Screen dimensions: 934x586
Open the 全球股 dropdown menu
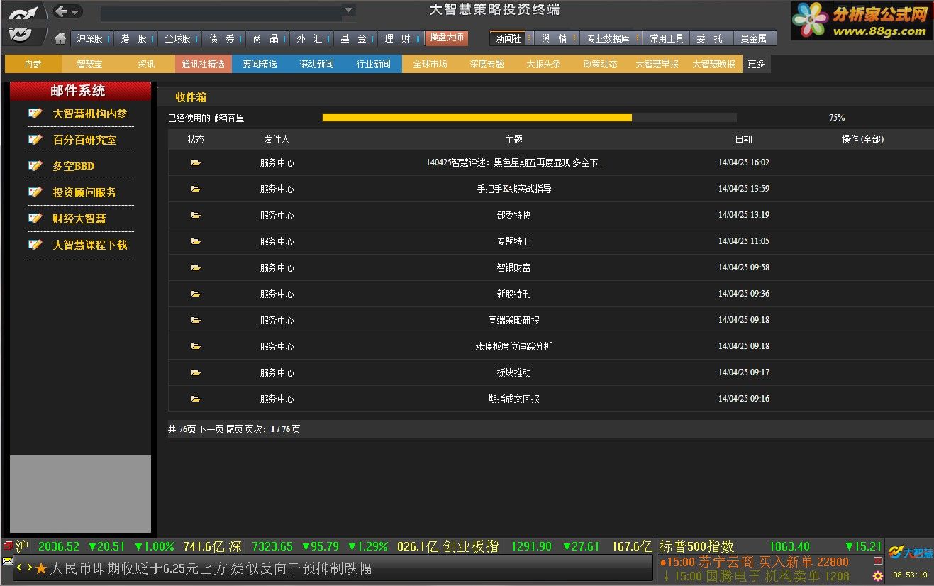click(x=179, y=38)
